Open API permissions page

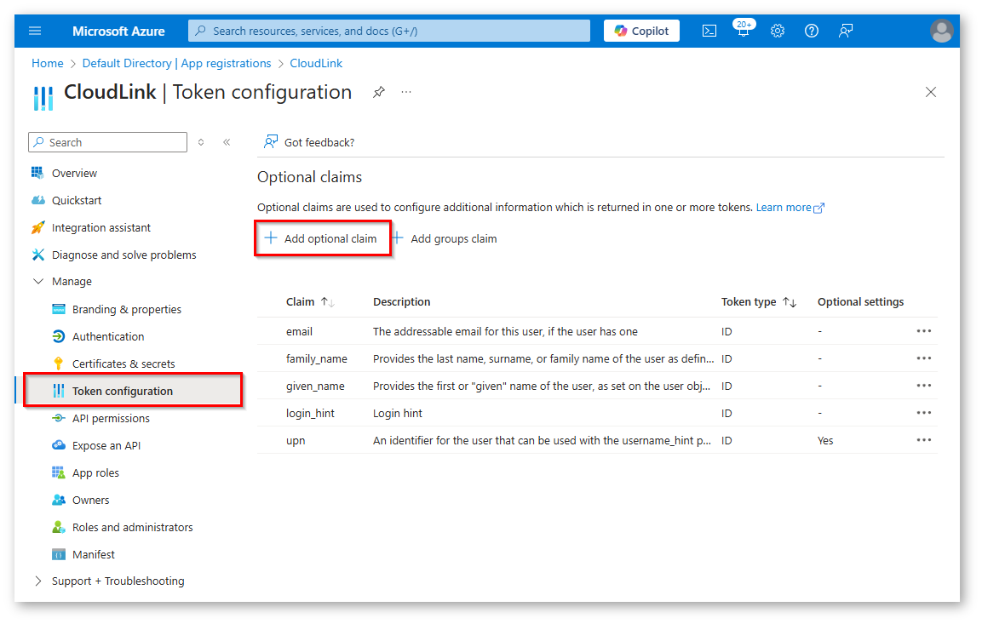click(x=111, y=418)
